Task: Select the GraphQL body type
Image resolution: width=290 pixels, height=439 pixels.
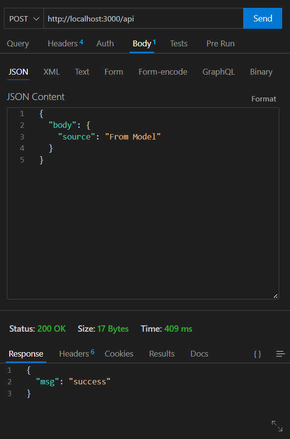Action: pos(218,72)
